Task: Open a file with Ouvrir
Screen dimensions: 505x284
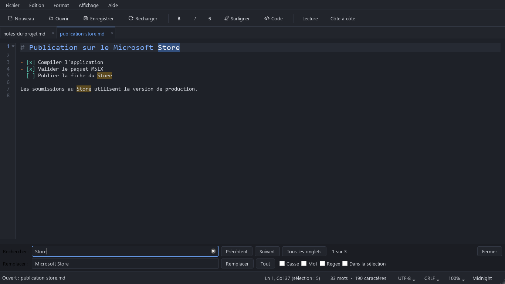Action: (x=59, y=18)
